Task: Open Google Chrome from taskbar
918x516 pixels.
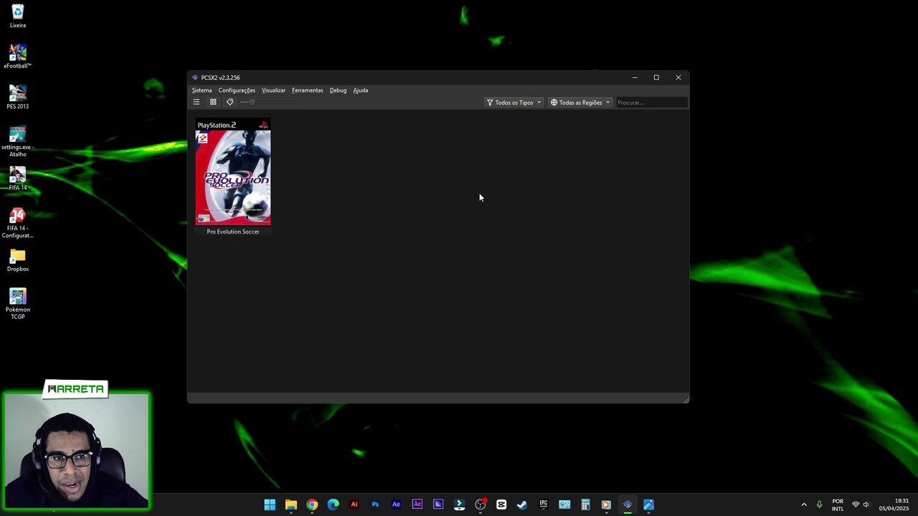Action: click(312, 505)
